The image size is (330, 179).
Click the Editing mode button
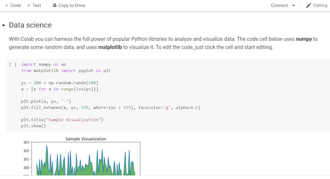coord(317,5)
